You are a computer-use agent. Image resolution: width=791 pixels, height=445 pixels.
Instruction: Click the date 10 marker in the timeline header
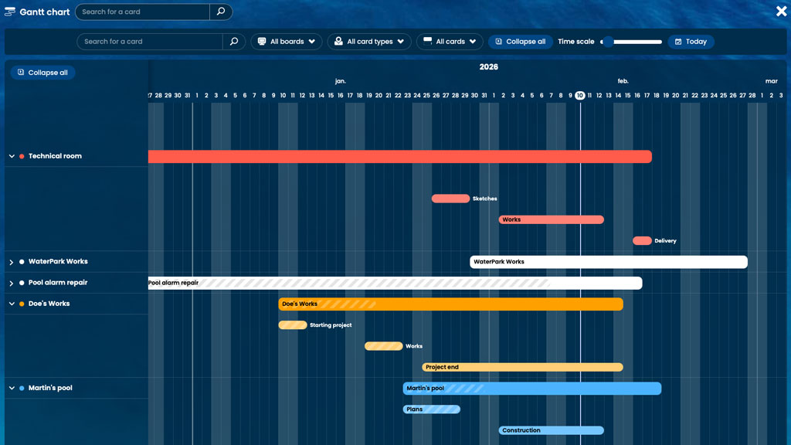click(x=579, y=95)
